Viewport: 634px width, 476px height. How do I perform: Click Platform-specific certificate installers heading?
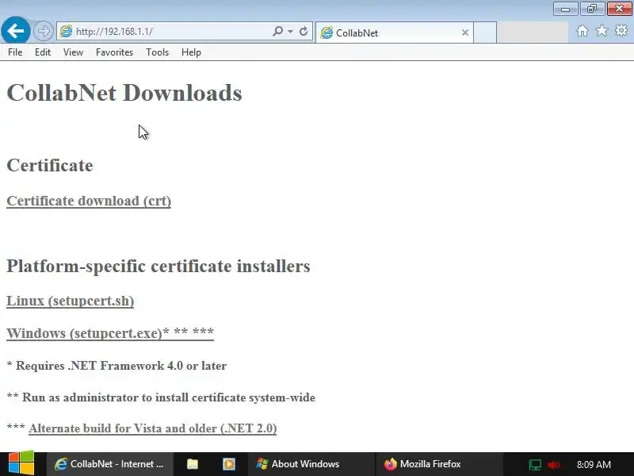pos(158,266)
